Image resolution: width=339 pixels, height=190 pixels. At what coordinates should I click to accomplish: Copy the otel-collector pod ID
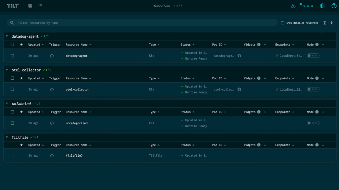pyautogui.click(x=239, y=90)
